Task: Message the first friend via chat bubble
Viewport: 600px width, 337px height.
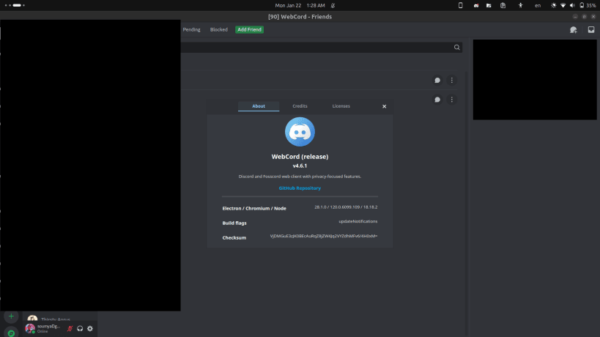Action: [437, 81]
